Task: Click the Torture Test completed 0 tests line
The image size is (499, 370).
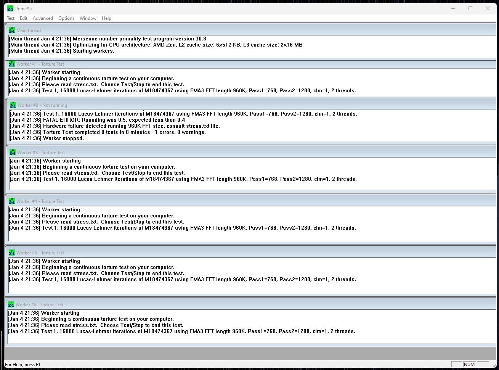Action: 108,132
